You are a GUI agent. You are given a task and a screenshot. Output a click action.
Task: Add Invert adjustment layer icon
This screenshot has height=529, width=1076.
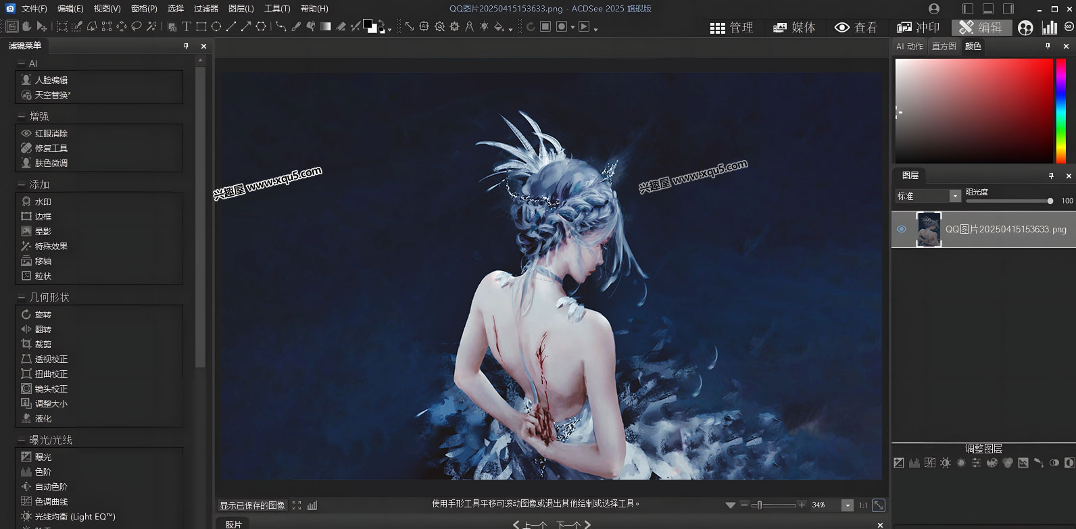(1070, 463)
